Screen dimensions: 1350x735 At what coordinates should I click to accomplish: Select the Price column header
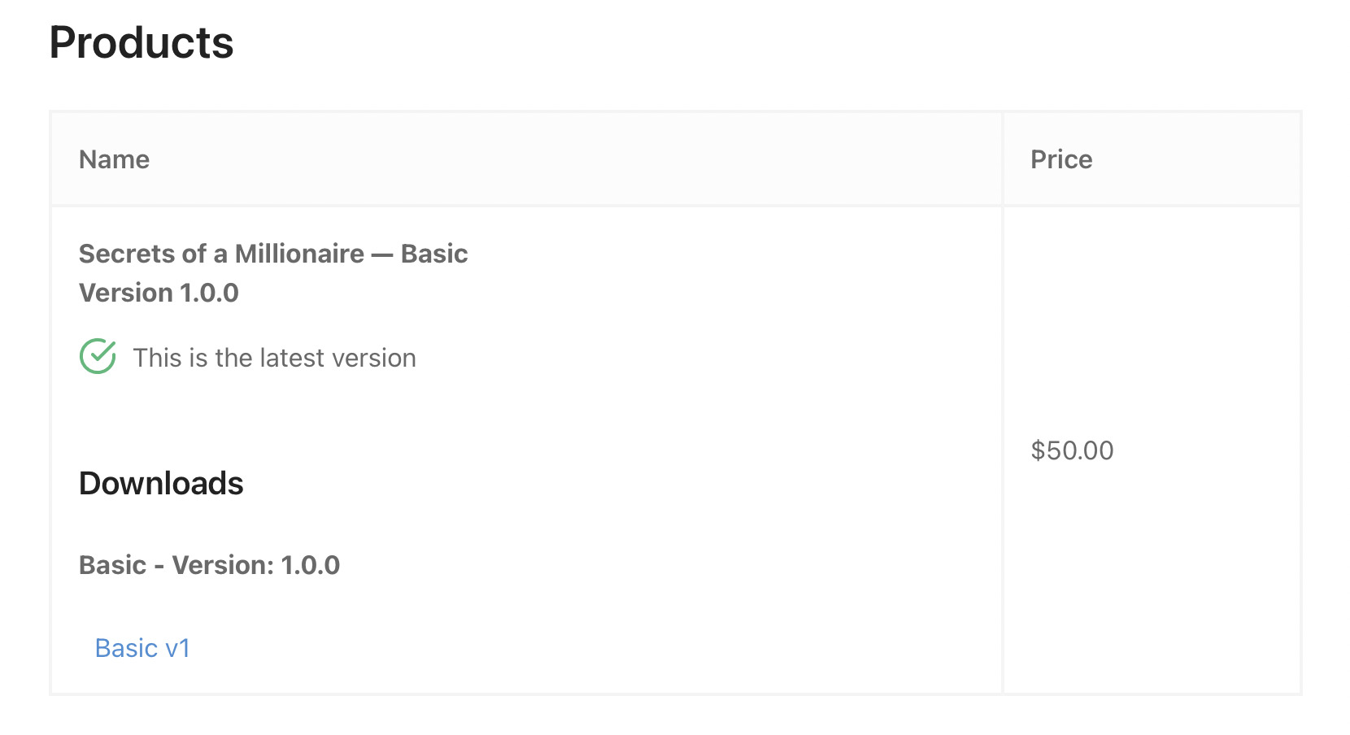tap(1061, 159)
